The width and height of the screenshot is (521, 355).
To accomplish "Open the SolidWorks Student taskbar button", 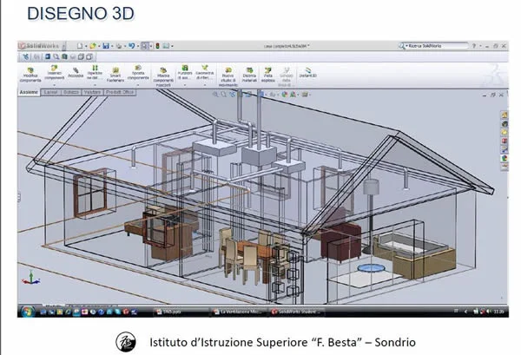I will (300, 311).
